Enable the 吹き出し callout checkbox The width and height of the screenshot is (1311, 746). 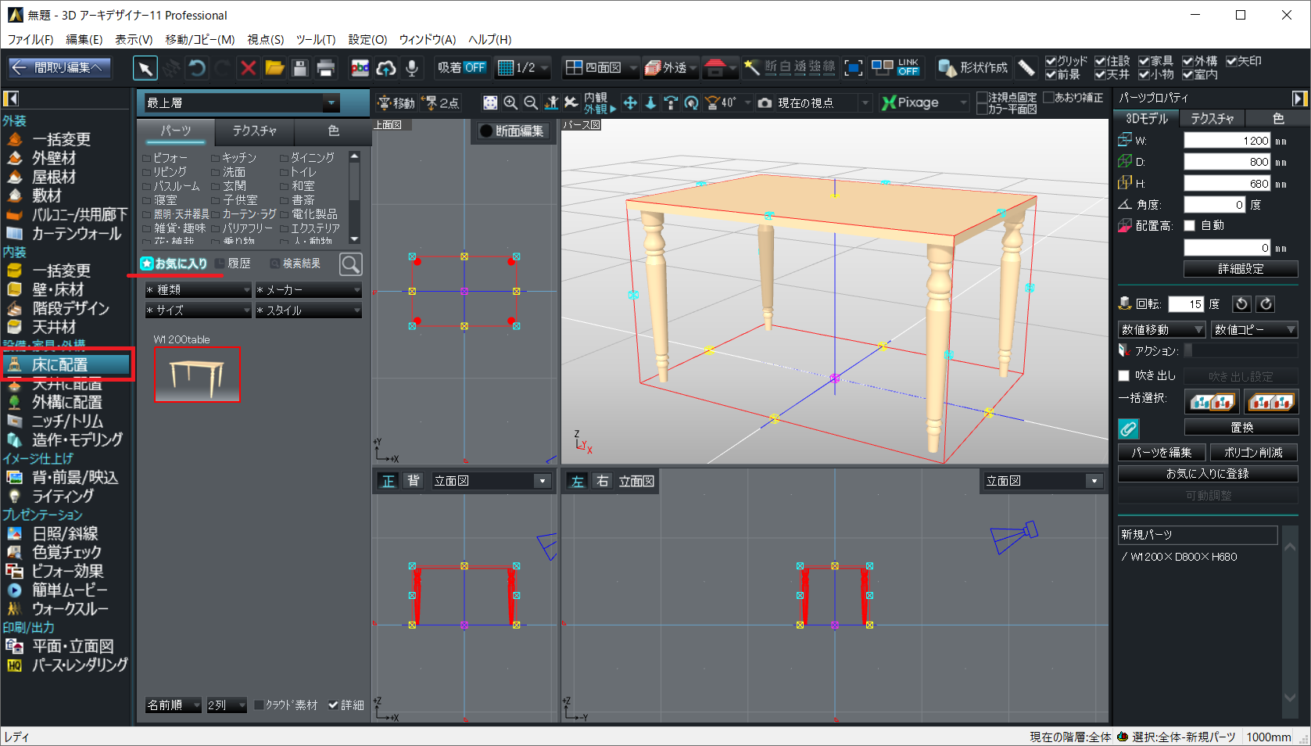pos(1124,376)
